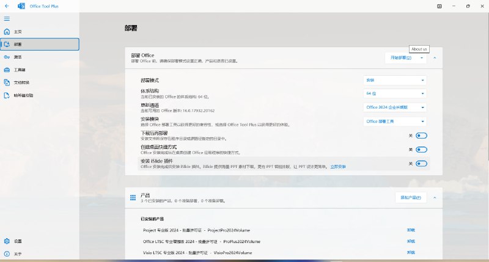Click the 立即安装 link for iSlide
This screenshot has width=489, height=262.
point(338,167)
